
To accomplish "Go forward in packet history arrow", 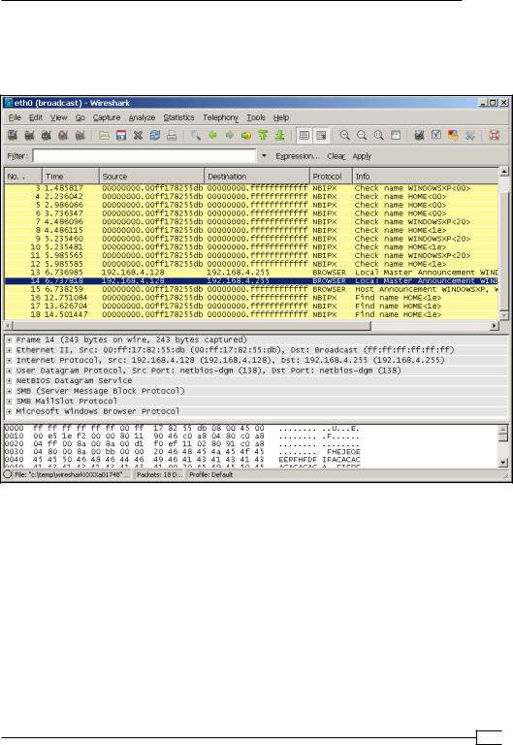I will coord(230,136).
